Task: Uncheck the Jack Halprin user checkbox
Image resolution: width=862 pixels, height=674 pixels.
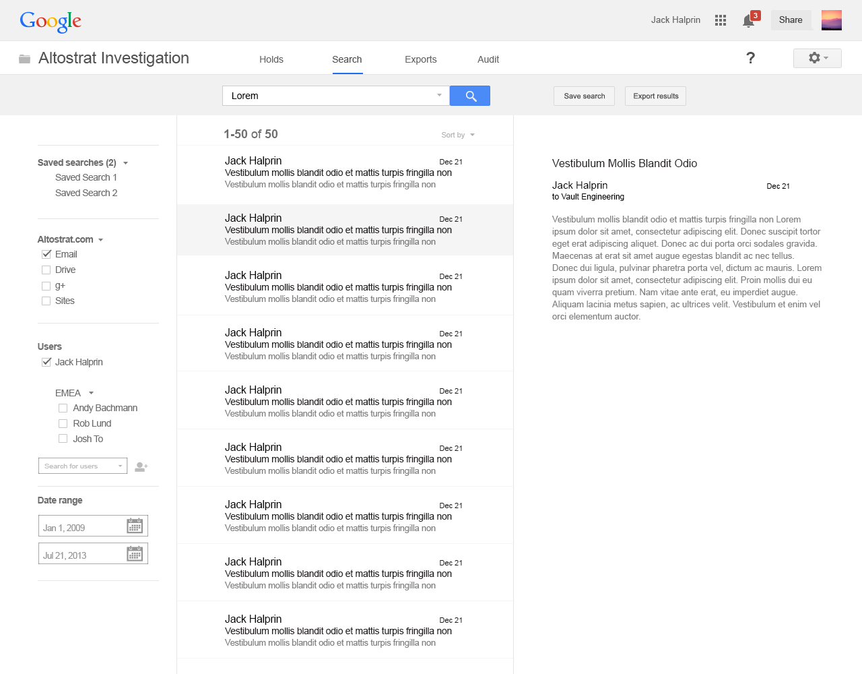Action: (x=46, y=362)
